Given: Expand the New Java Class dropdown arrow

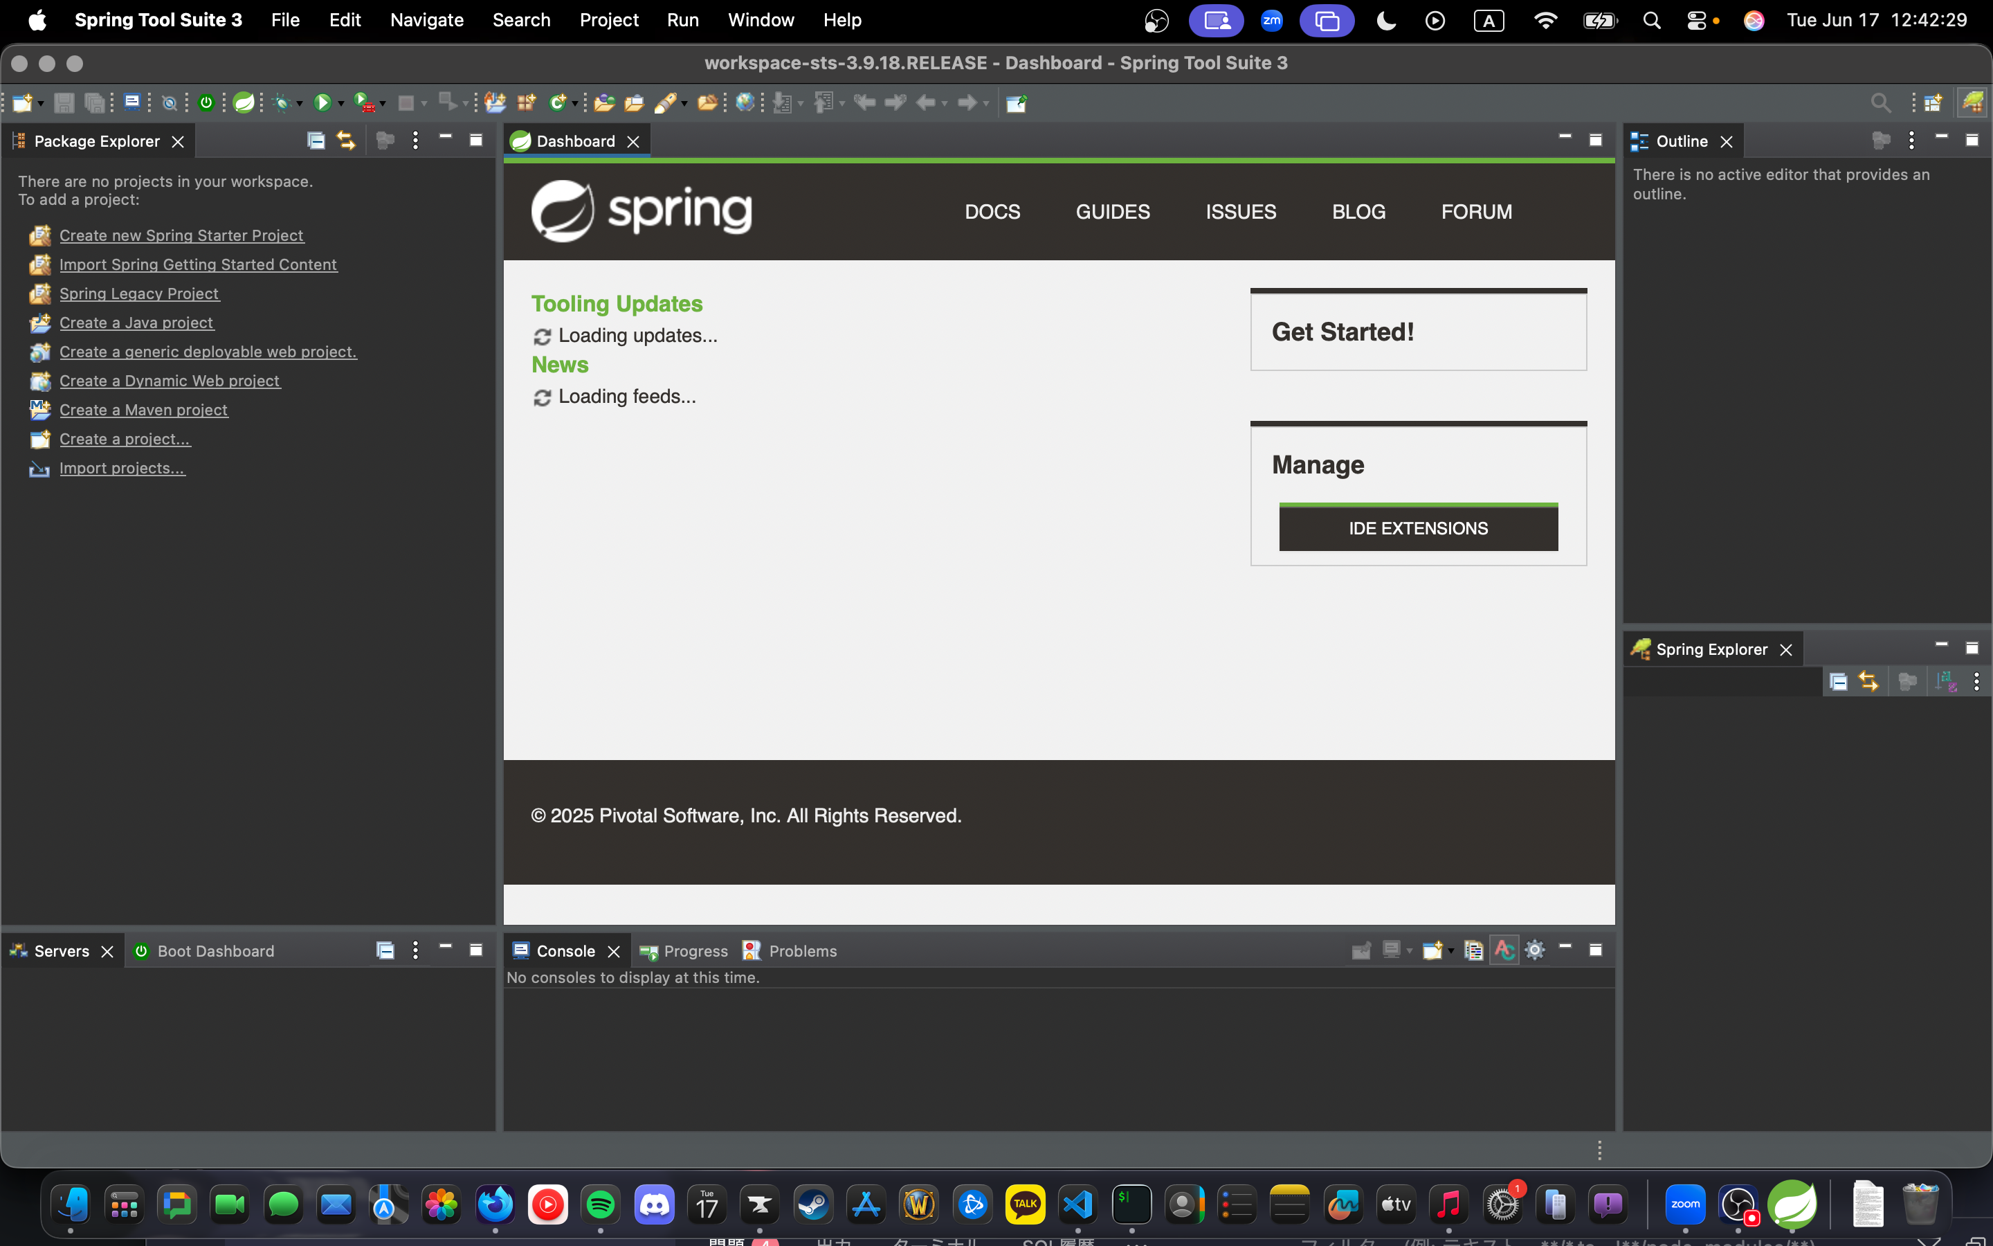Looking at the screenshot, I should tap(575, 105).
